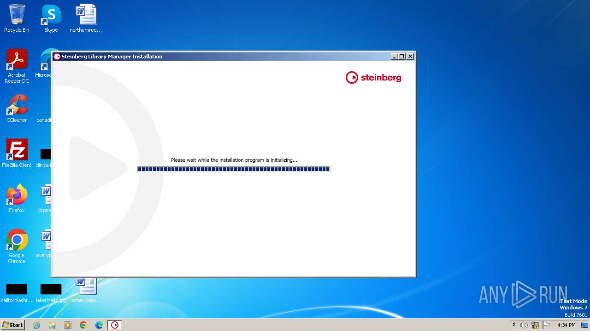590x331 pixels.
Task: Select the drpea Word document icon
Action: tap(45, 199)
